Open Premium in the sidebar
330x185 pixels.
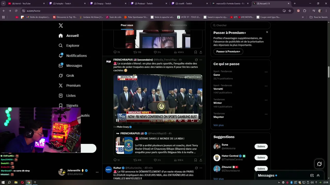click(70, 86)
